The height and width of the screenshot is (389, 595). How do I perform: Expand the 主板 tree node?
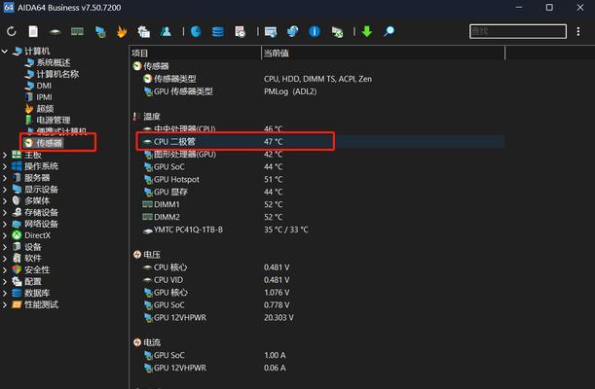[x=5, y=155]
